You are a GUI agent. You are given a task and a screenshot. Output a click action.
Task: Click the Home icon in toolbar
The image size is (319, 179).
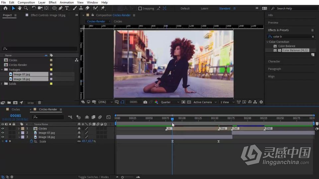pyautogui.click(x=6, y=8)
